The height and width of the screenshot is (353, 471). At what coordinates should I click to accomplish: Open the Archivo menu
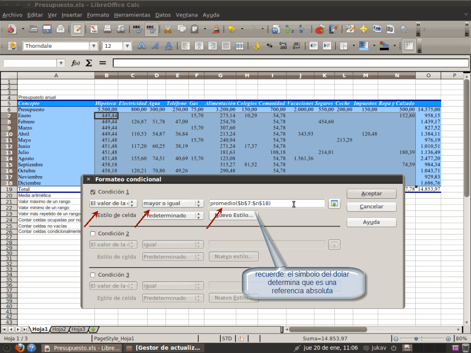pos(12,15)
